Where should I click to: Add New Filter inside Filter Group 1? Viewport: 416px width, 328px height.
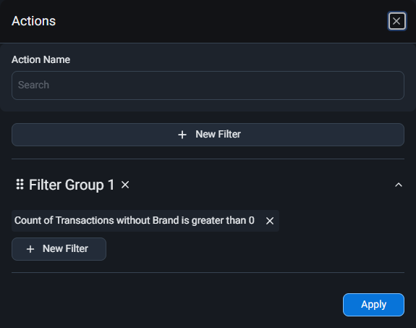pyautogui.click(x=59, y=249)
